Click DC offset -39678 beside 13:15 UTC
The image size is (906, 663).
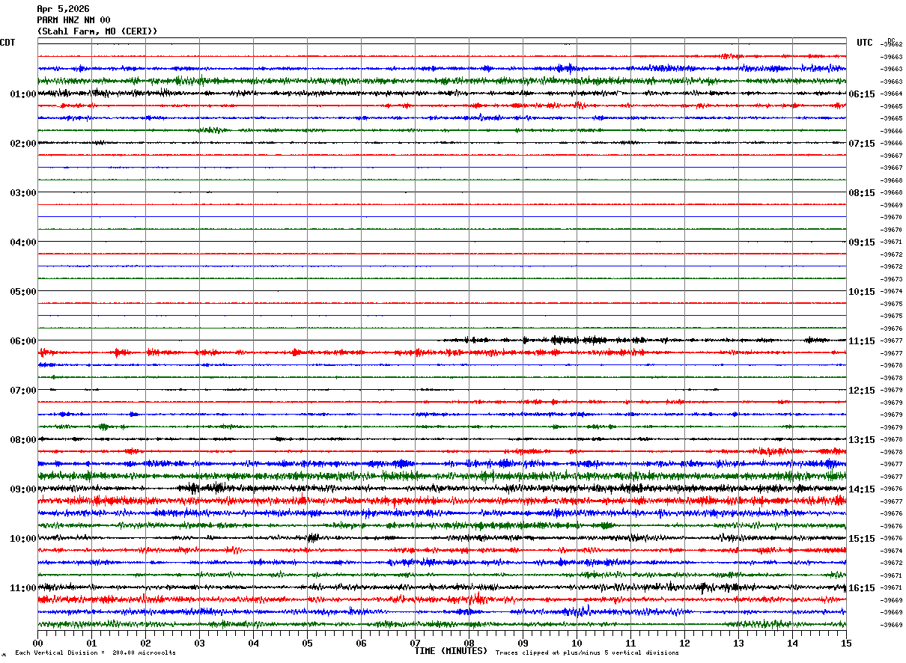click(x=892, y=439)
